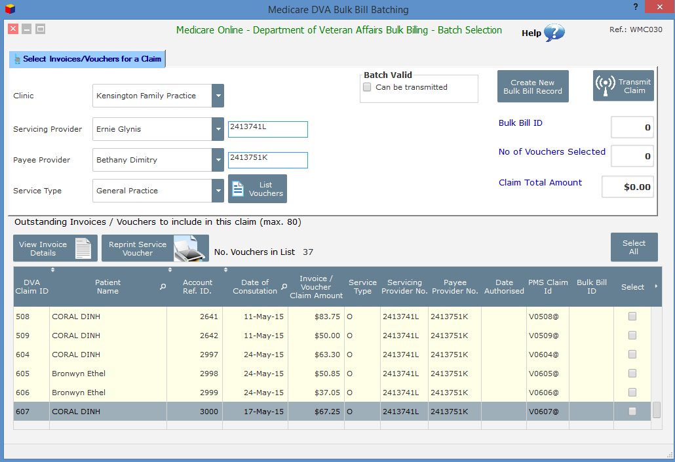Click Payee Provider number field 2413751K
The width and height of the screenshot is (675, 462).
point(268,160)
